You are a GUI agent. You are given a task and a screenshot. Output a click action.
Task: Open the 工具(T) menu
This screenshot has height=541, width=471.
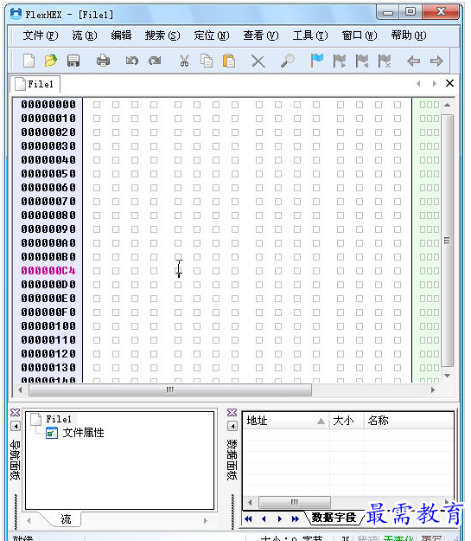[310, 35]
